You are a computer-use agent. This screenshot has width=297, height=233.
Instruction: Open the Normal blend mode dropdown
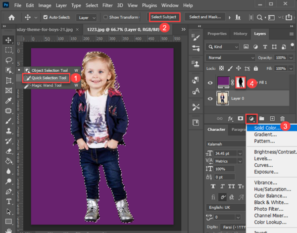[231, 57]
